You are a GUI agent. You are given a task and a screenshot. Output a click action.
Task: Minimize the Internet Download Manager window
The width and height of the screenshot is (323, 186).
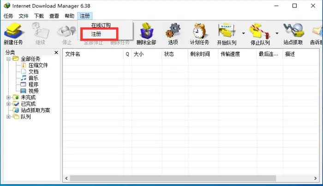(x=276, y=6)
